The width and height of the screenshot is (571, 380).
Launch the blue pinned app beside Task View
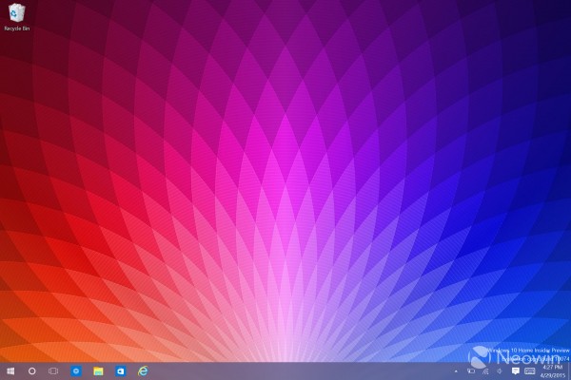[76, 370]
